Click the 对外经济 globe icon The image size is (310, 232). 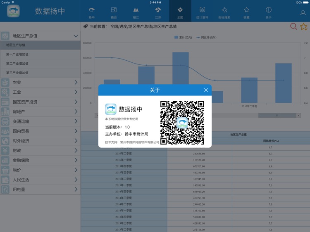tap(5, 141)
